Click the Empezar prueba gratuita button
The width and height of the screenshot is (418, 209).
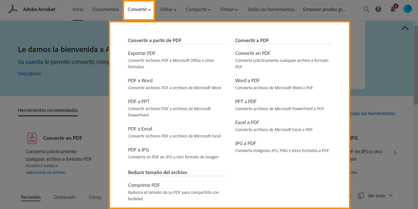point(324,9)
